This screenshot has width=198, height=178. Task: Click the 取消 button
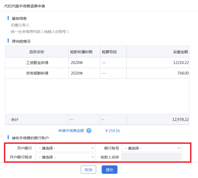coord(88,170)
